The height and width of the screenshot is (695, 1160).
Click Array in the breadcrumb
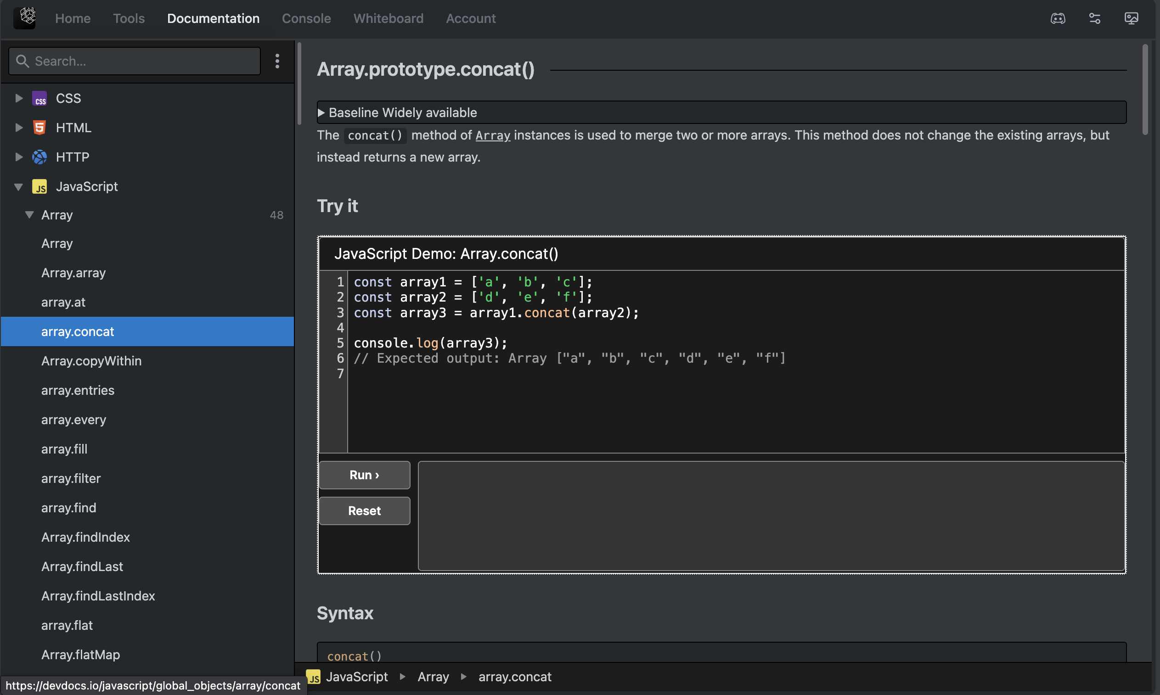tap(434, 677)
